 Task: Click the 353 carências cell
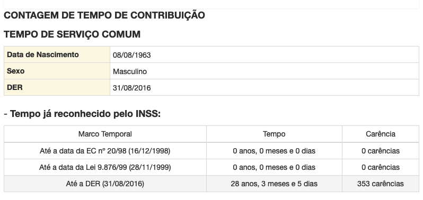(x=381, y=184)
